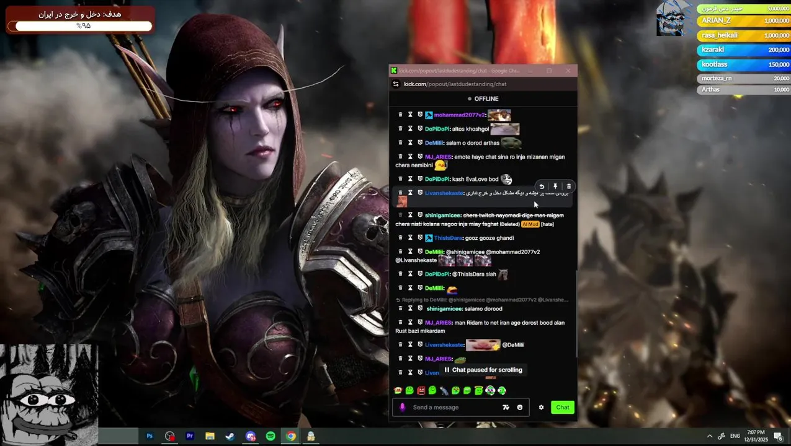Ban mohammad2077v2 using the shield icon

pos(420,115)
